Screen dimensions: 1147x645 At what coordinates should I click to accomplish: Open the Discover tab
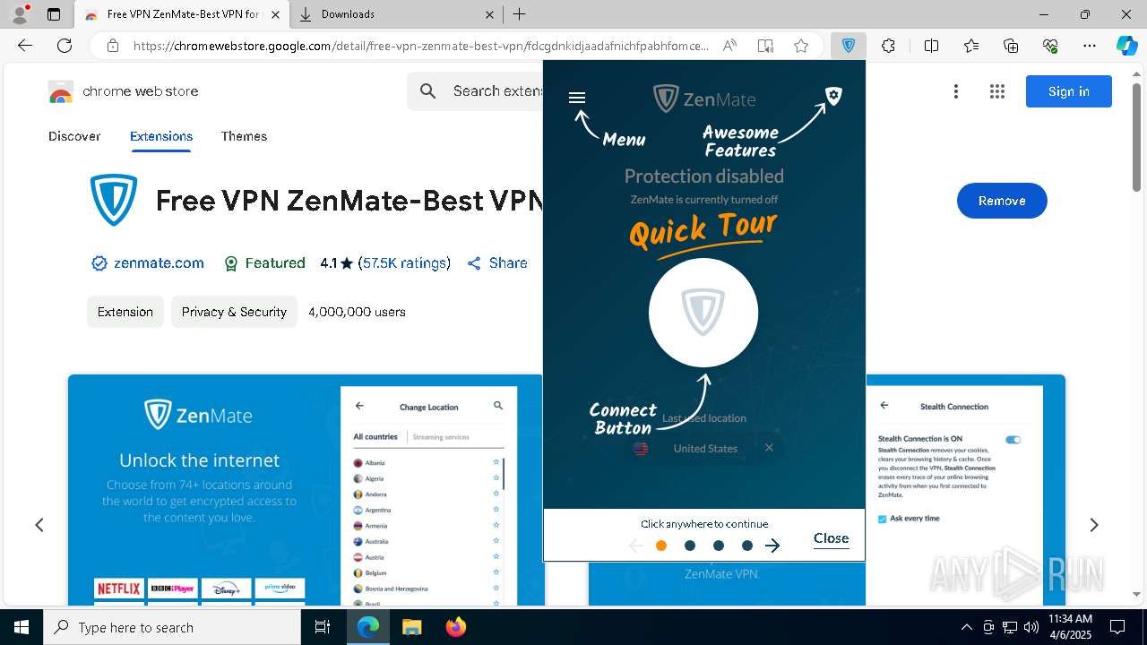click(74, 136)
